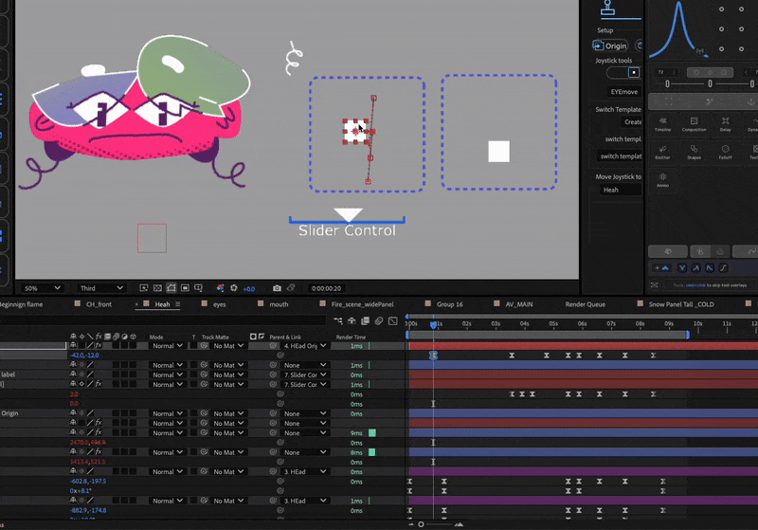
Task: Switch to the mouth composition tab
Action: (279, 304)
